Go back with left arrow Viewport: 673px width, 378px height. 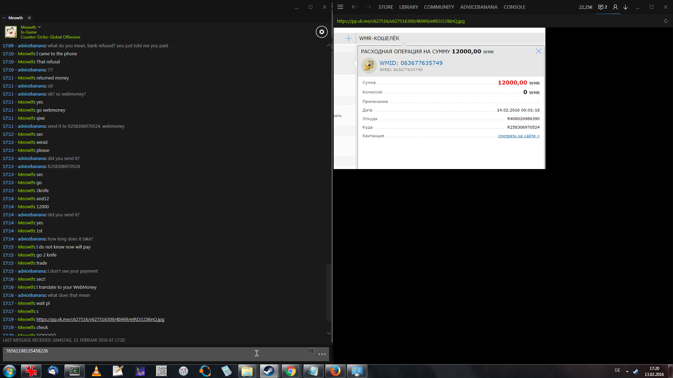click(x=354, y=7)
